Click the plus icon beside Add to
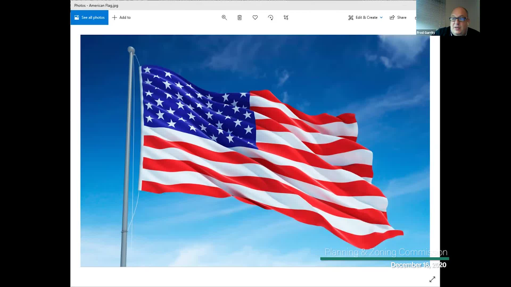Screen dimensions: 511x287 (114, 18)
